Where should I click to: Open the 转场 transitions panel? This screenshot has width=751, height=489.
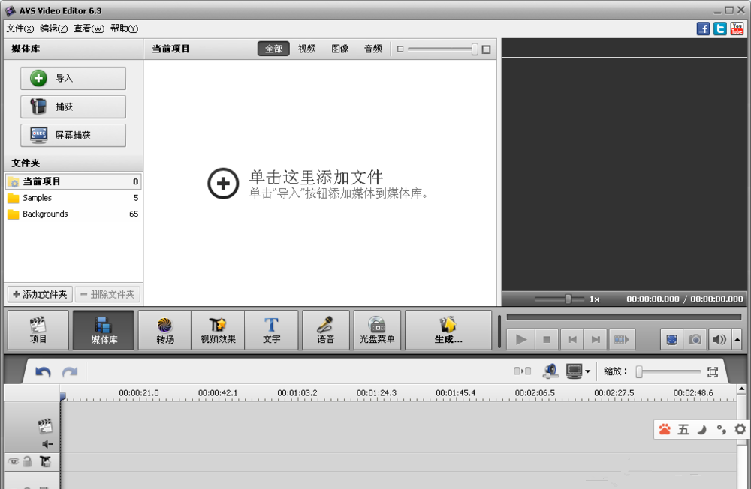tap(164, 329)
